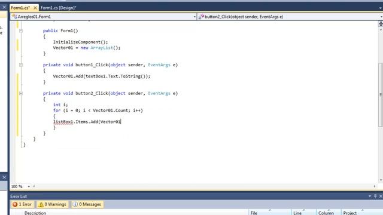383x215 pixels.
Task: Click the red error icon in Error List
Action: click(x=15, y=204)
